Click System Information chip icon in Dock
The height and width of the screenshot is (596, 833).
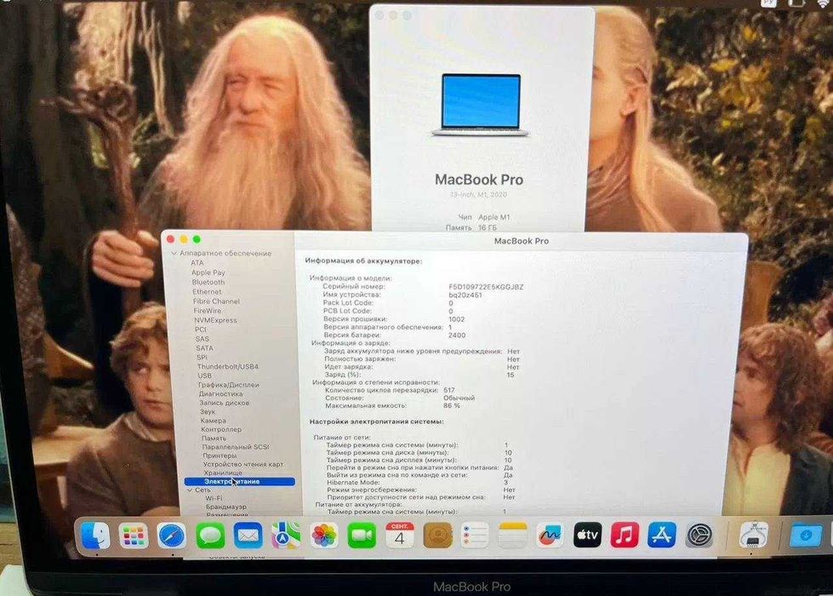click(x=753, y=536)
